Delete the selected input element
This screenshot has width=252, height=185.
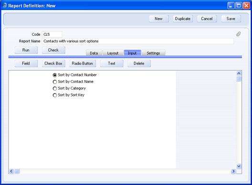[x=139, y=63]
